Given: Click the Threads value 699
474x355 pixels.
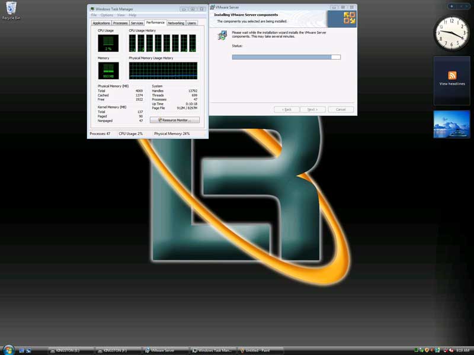Looking at the screenshot, I should (194, 95).
